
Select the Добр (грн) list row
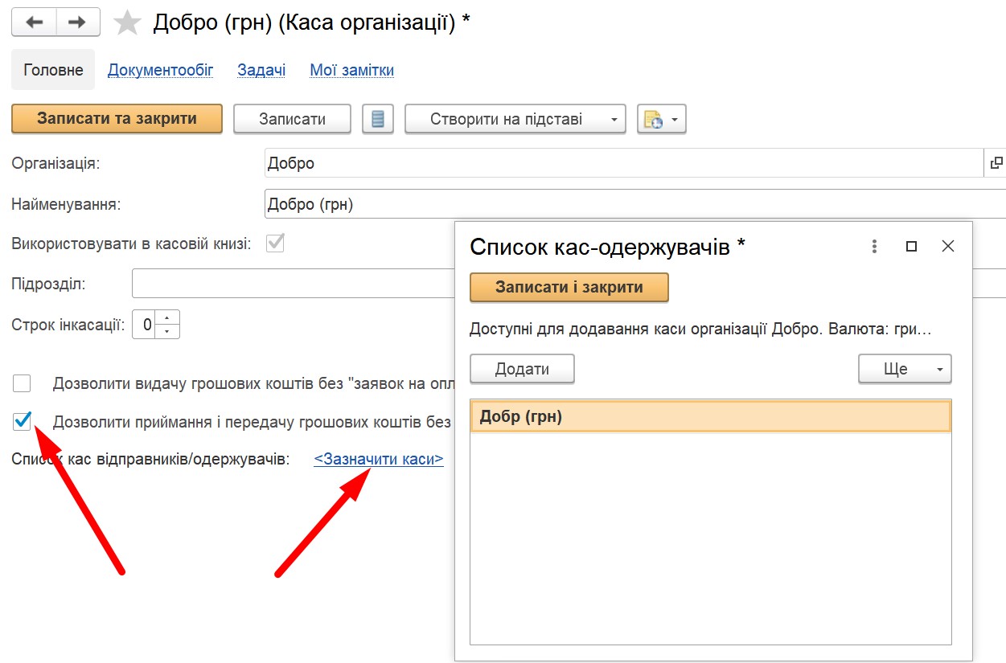[711, 416]
